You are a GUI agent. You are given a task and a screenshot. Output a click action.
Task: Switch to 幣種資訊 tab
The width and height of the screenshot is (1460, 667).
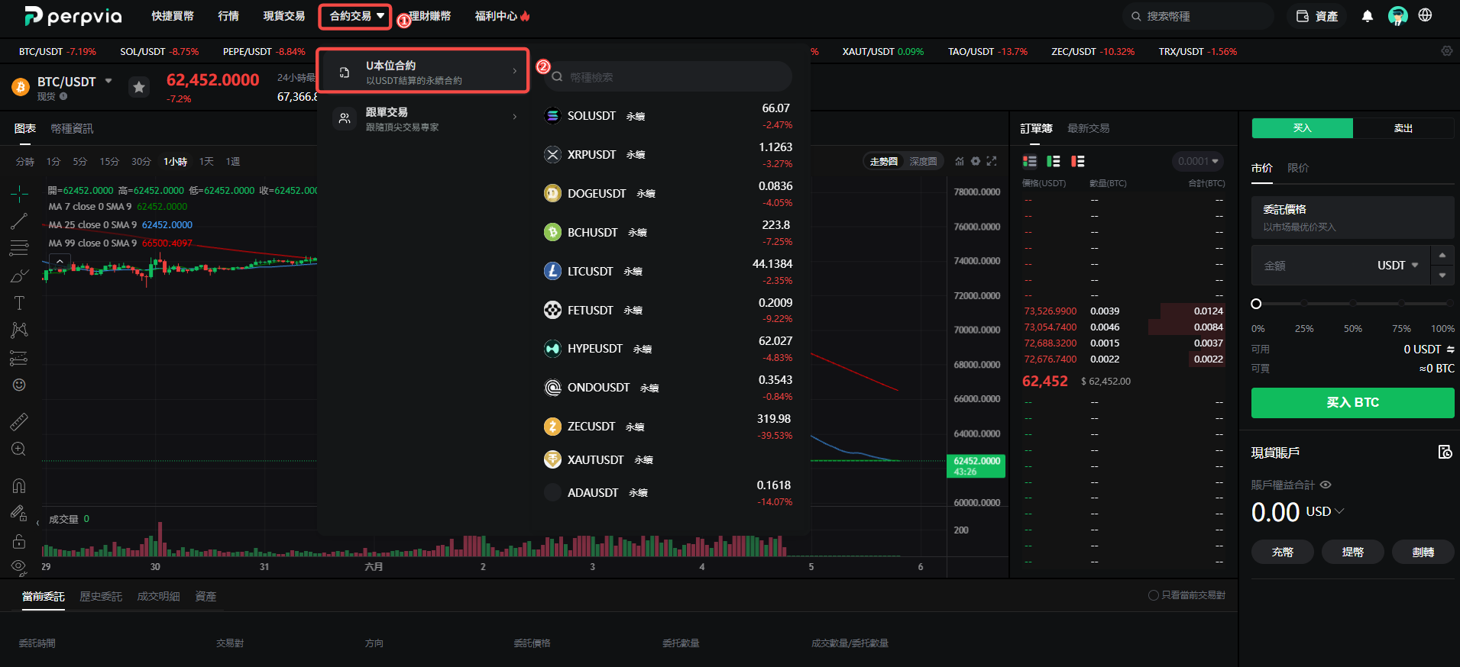point(72,128)
